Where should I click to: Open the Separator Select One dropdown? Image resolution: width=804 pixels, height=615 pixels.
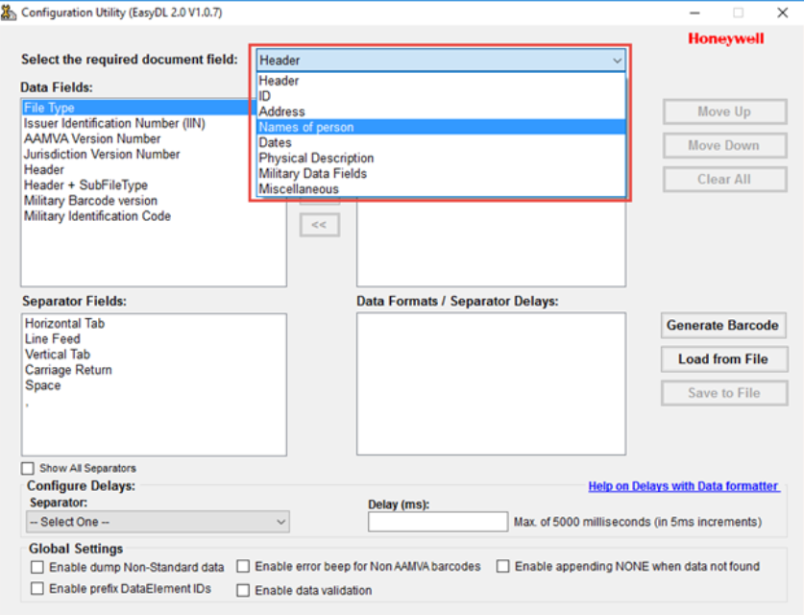(x=158, y=522)
